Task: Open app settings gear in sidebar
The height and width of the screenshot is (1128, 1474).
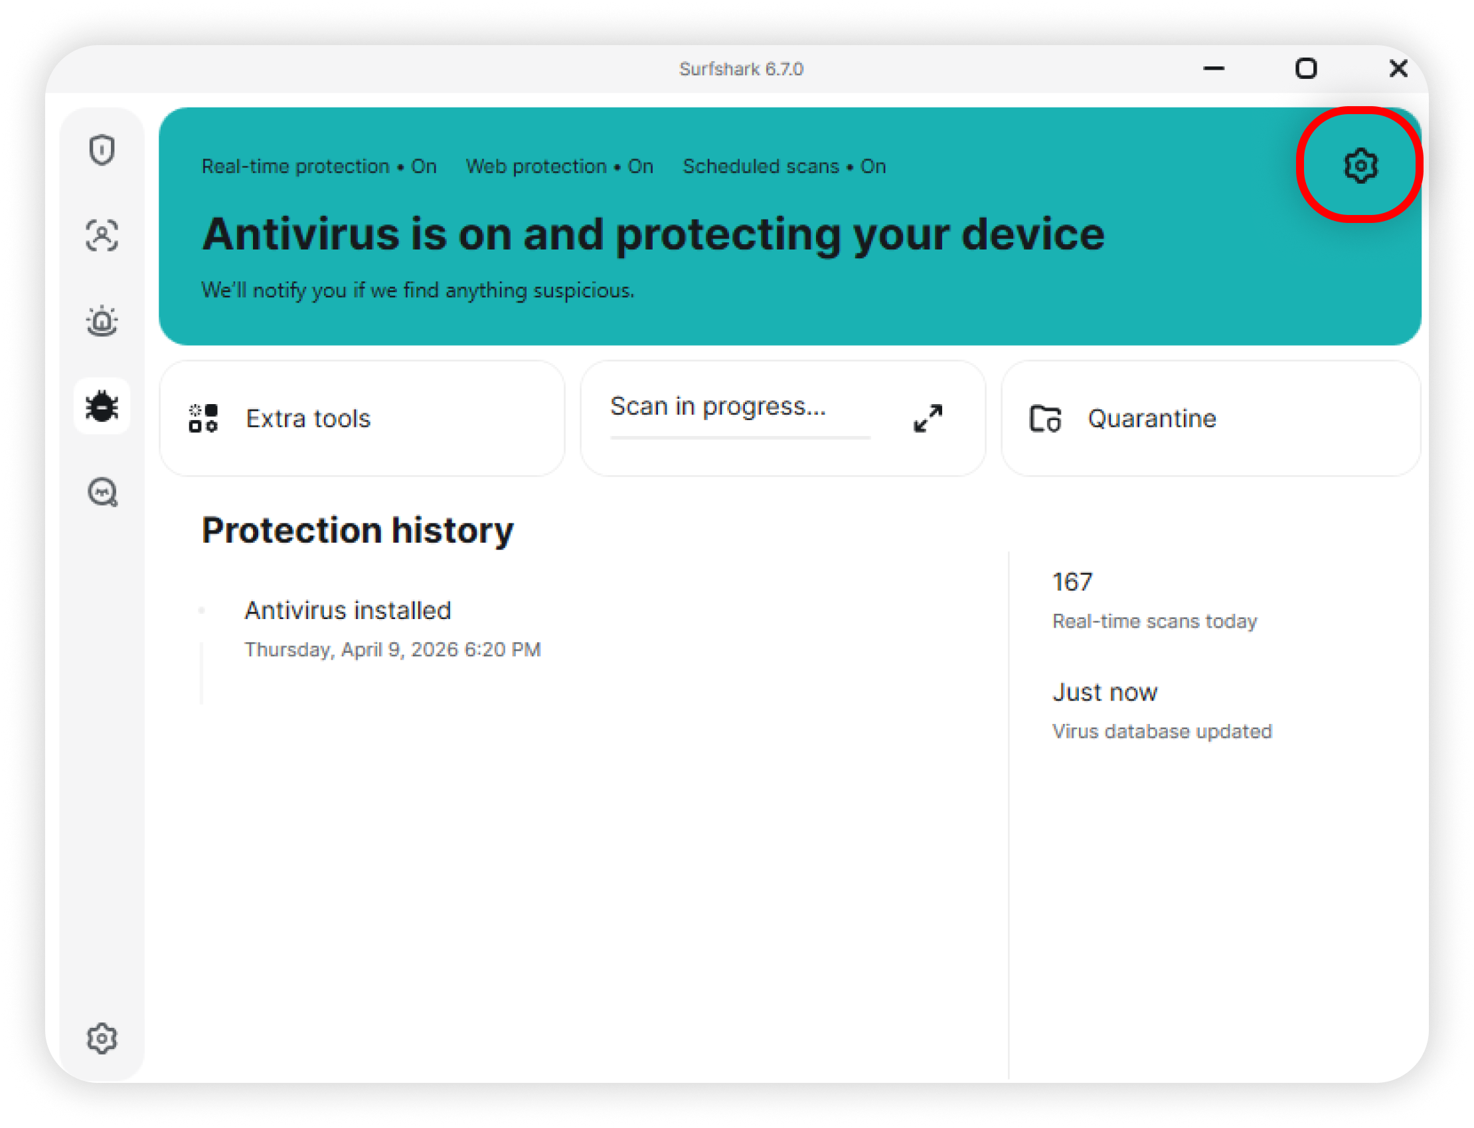Action: (x=102, y=1038)
